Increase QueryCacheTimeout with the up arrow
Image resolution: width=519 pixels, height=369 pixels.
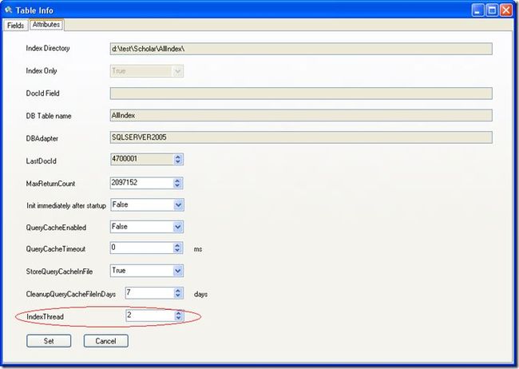(x=177, y=245)
